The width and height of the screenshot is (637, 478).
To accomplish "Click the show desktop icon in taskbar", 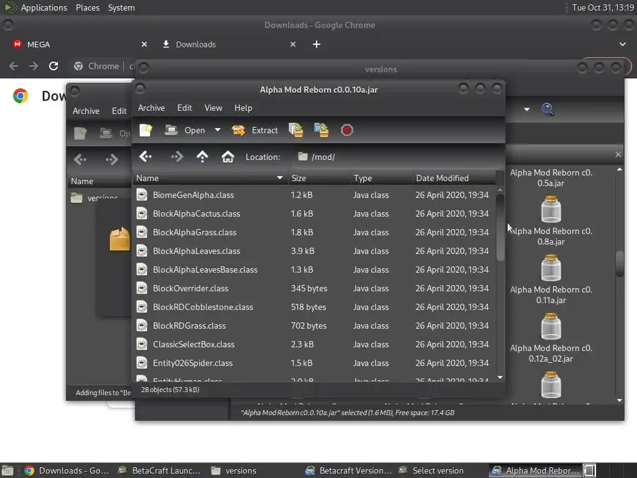I will pos(7,471).
